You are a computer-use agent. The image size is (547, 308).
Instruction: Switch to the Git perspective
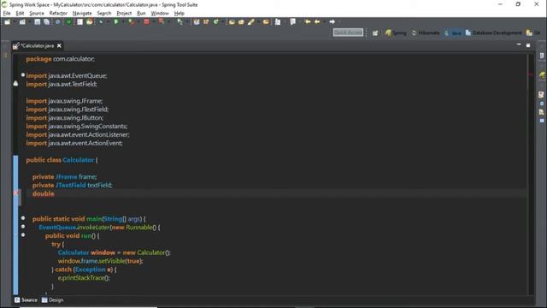coord(533,33)
